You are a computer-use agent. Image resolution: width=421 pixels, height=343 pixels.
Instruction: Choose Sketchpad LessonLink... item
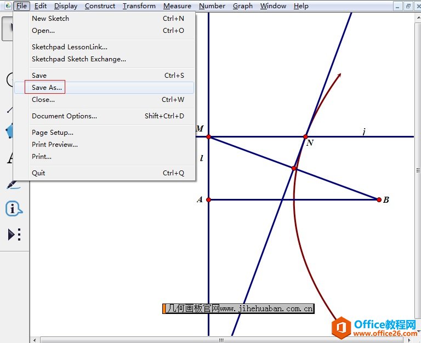coord(70,47)
